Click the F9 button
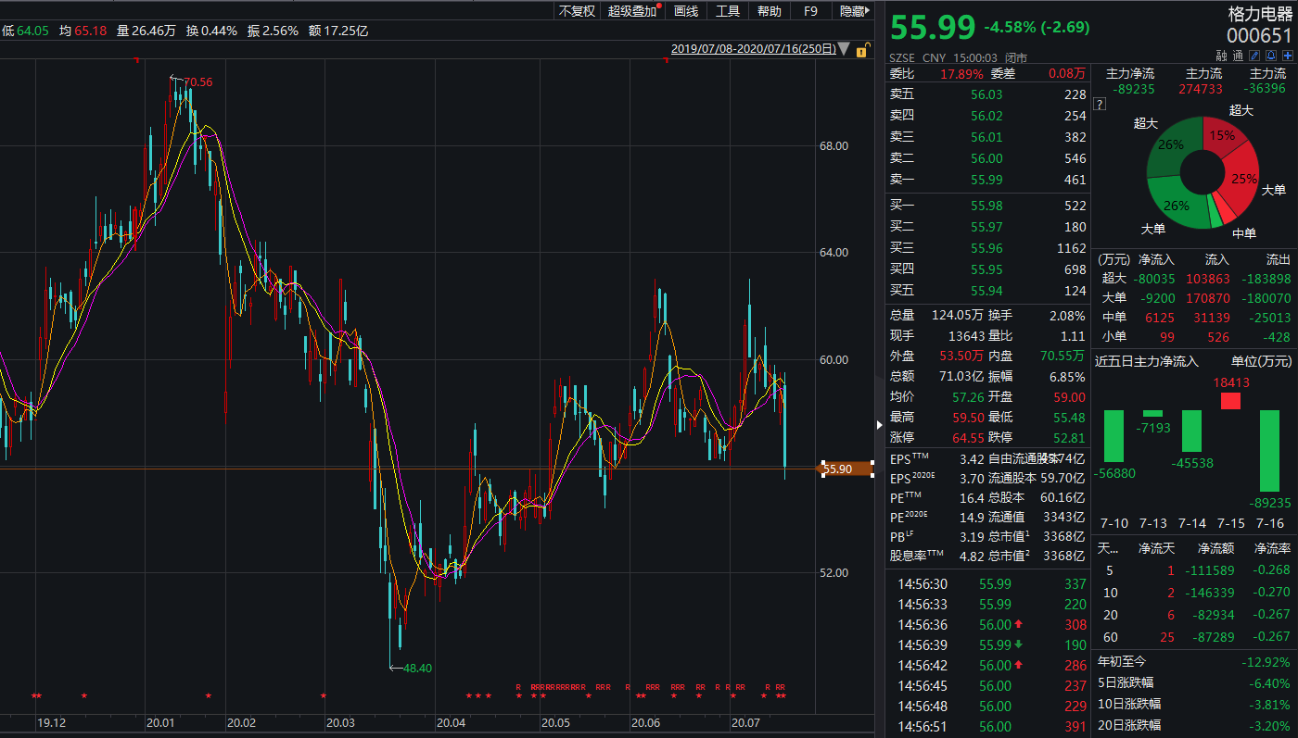The image size is (1298, 738). [x=810, y=11]
